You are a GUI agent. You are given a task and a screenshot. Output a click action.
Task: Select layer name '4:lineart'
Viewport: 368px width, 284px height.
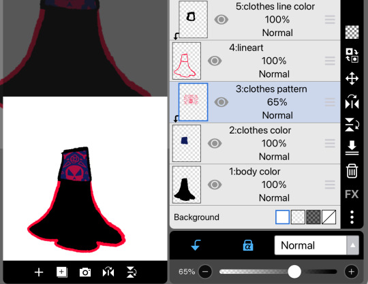(x=246, y=48)
